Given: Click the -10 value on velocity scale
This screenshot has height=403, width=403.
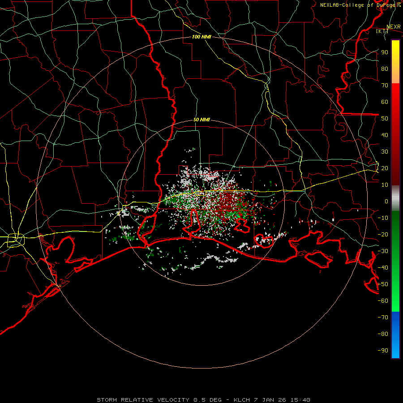Looking at the screenshot, I should point(383,218).
